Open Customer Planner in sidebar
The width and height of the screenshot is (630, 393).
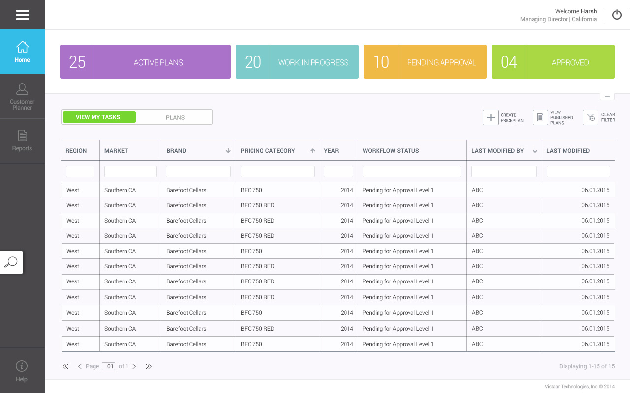pos(22,96)
